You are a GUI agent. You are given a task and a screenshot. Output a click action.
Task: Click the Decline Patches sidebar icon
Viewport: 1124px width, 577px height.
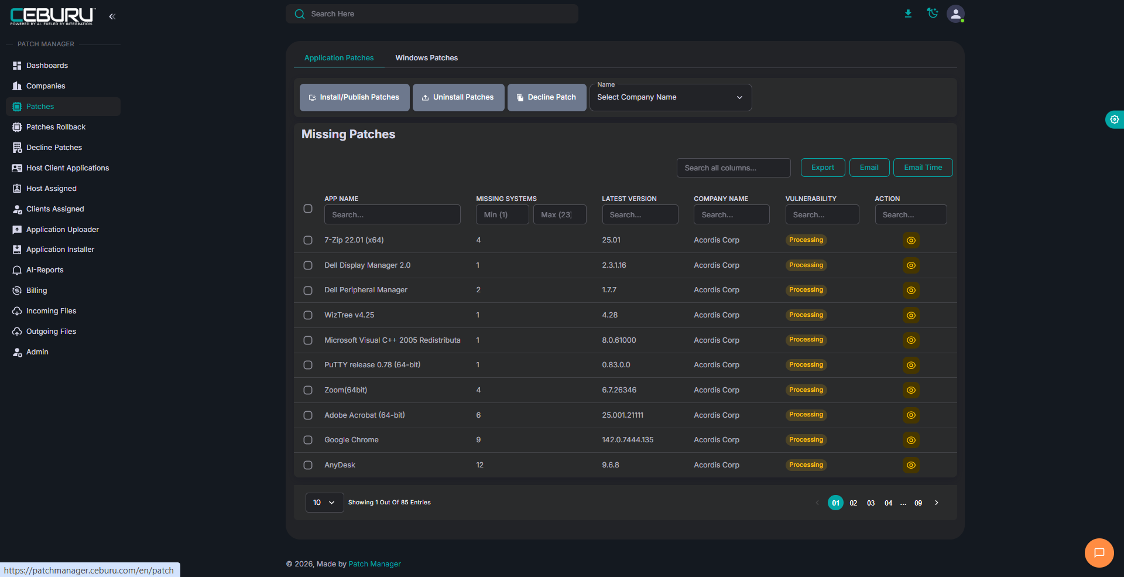click(x=17, y=148)
